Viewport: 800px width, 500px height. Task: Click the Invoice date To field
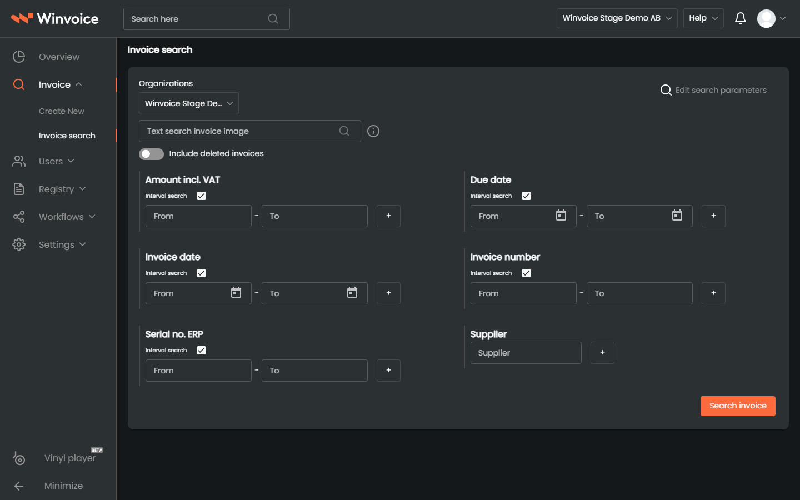314,293
